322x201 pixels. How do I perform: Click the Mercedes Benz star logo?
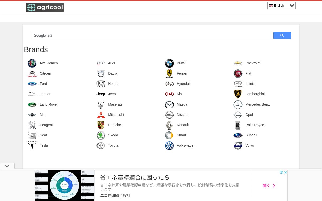(238, 105)
